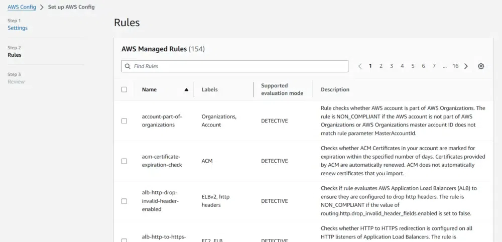Click the Description column header
This screenshot has width=502, height=242.
click(x=335, y=90)
